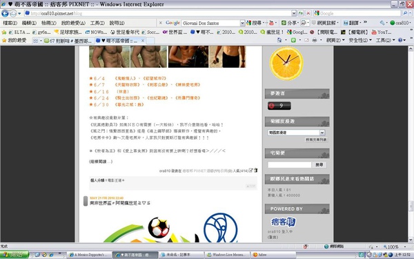
Task: Expand the Google toolbar search box dropdown
Action: [242, 23]
